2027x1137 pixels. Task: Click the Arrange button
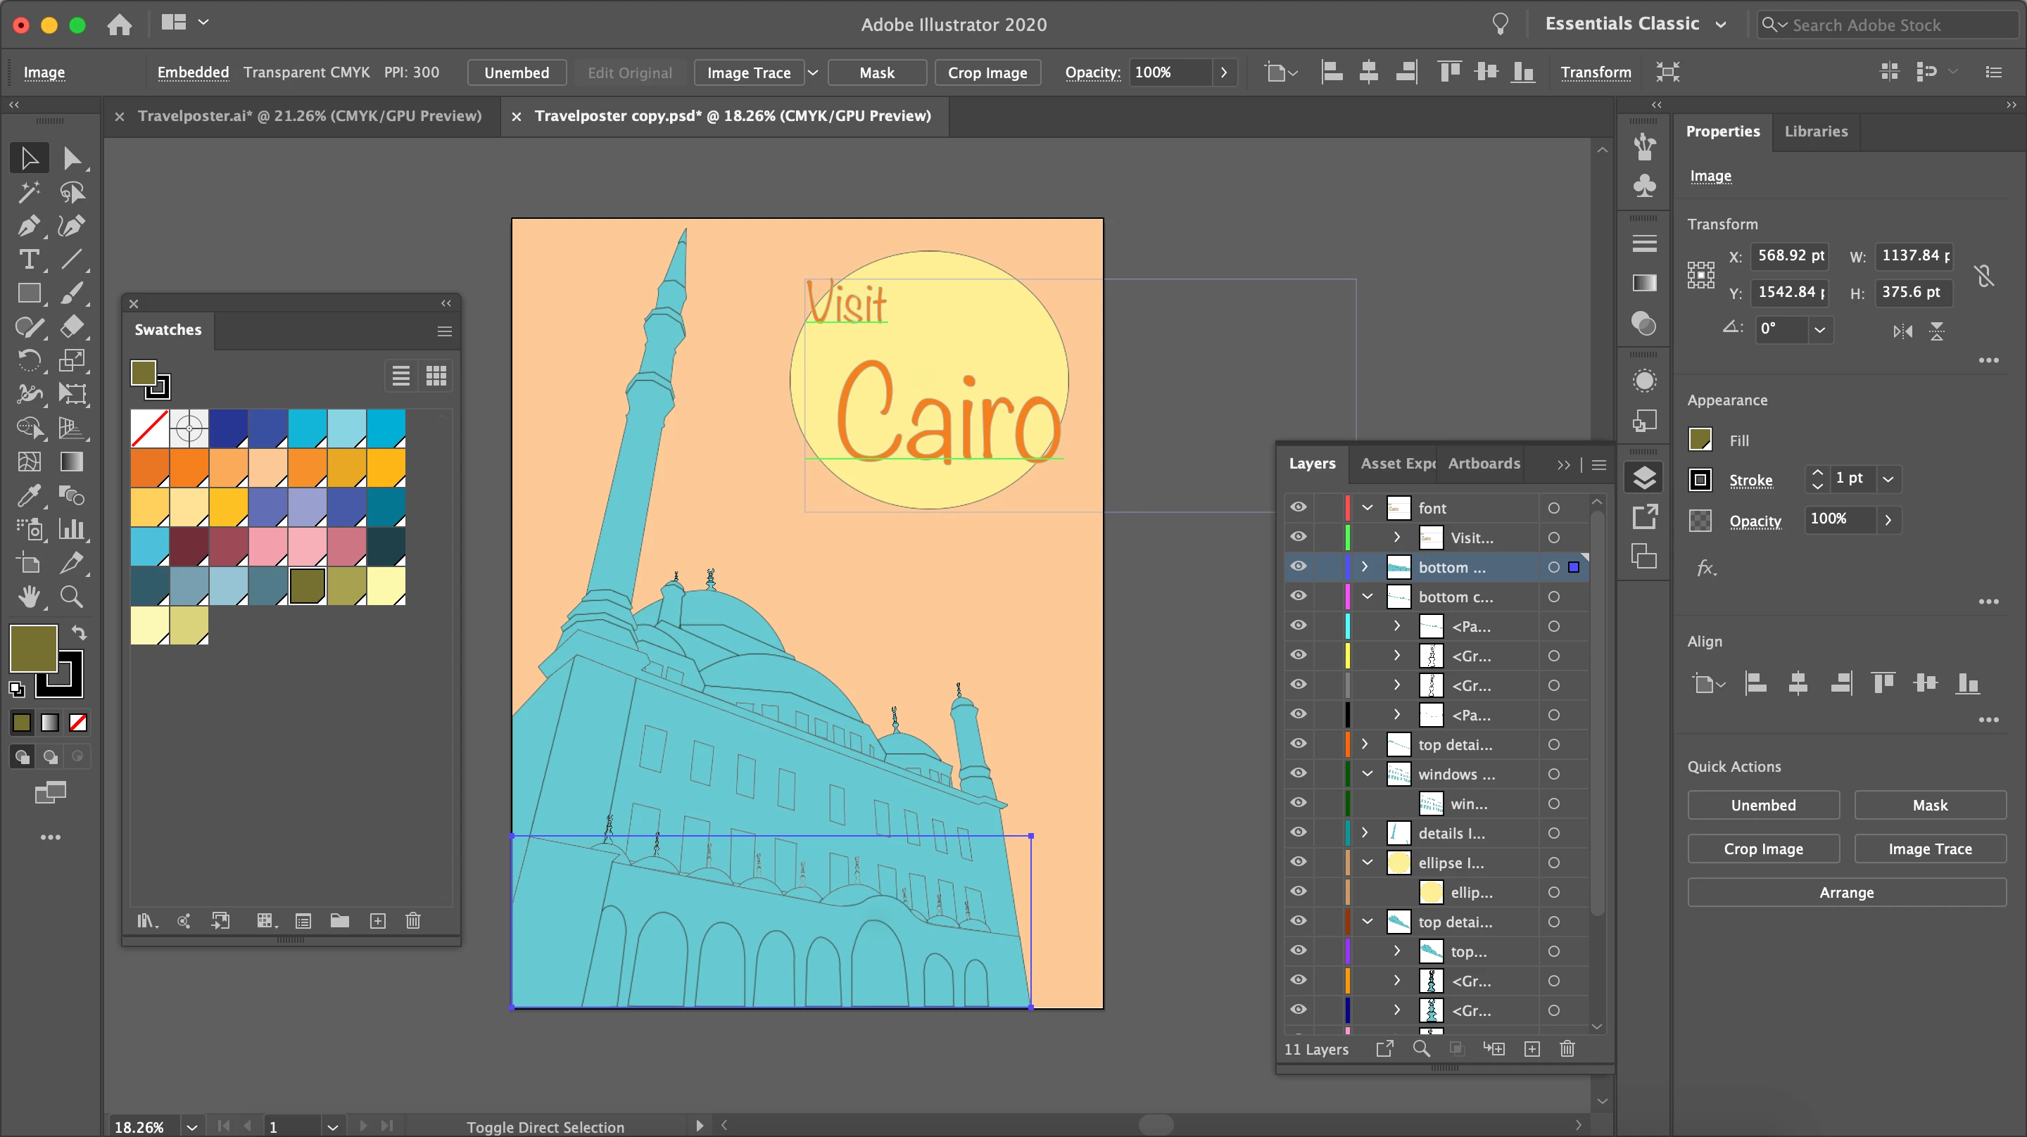tap(1846, 892)
